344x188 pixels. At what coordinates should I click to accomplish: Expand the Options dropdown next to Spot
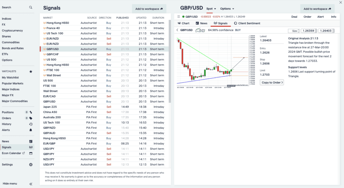227,9
